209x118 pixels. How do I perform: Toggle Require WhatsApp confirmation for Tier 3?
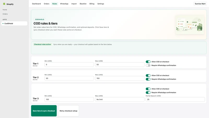[148, 93]
